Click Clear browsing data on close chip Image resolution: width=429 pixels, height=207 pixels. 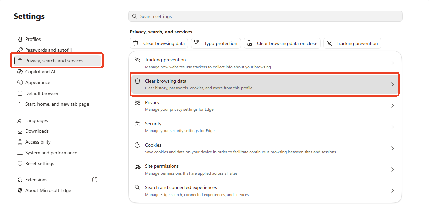coord(282,43)
